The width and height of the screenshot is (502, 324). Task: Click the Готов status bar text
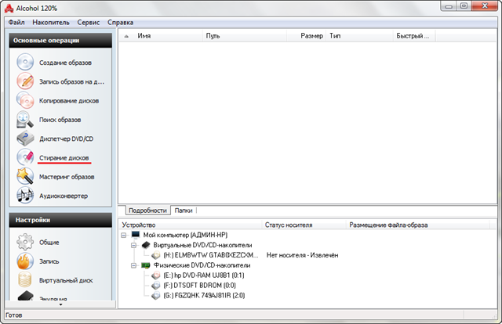pyautogui.click(x=14, y=315)
